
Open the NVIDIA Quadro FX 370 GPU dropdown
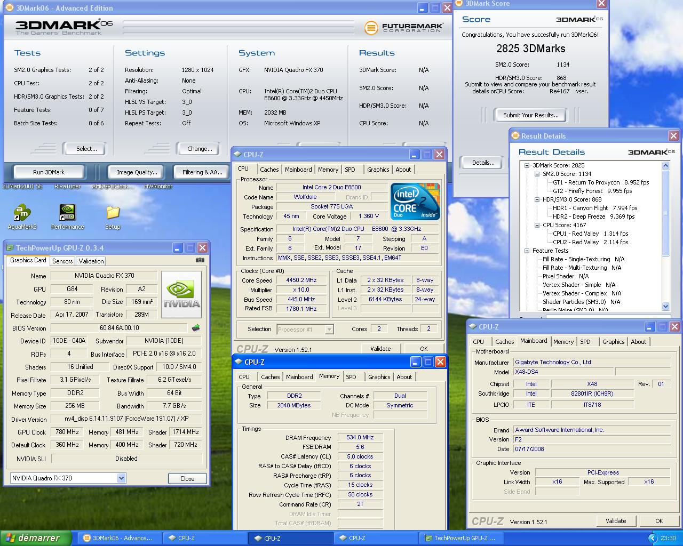121,478
